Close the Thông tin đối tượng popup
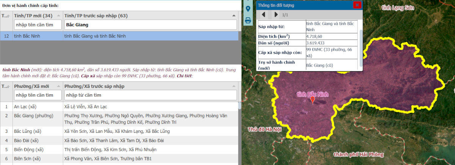Screen dimensions: 455x165 pyautogui.click(x=357, y=5)
